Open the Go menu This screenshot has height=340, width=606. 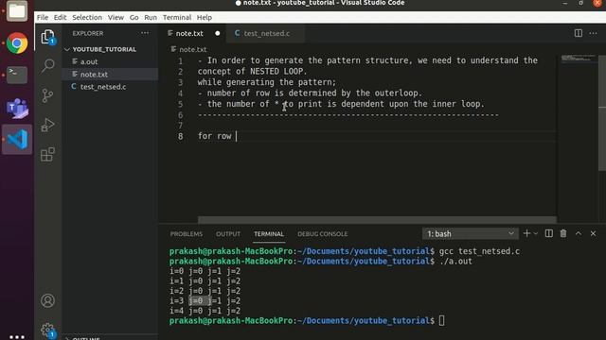pyautogui.click(x=134, y=17)
